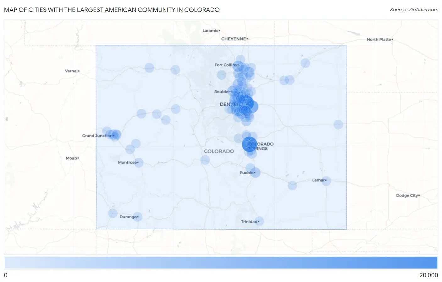Click the large Colorado Springs bubble
Image resolution: width=442 pixels, height=282 pixels.
249,144
